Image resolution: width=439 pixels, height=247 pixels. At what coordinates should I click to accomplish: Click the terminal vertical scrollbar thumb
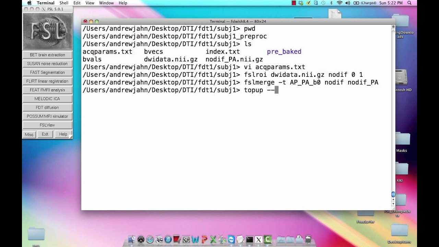coord(393,195)
